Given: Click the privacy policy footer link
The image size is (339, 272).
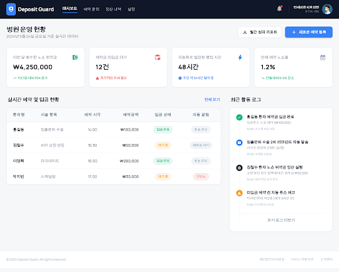Looking at the screenshot, I should [x=272, y=259].
